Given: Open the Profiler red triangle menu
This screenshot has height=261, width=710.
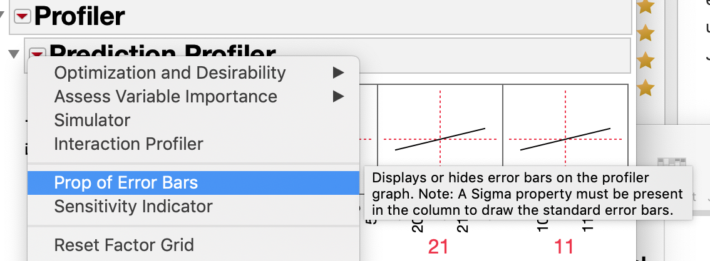Looking at the screenshot, I should [23, 17].
